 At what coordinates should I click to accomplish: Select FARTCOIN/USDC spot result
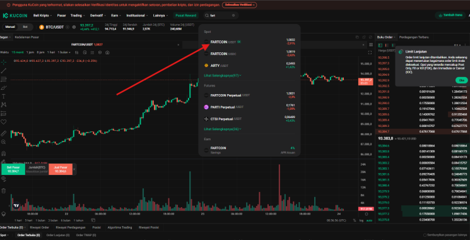tap(249, 54)
